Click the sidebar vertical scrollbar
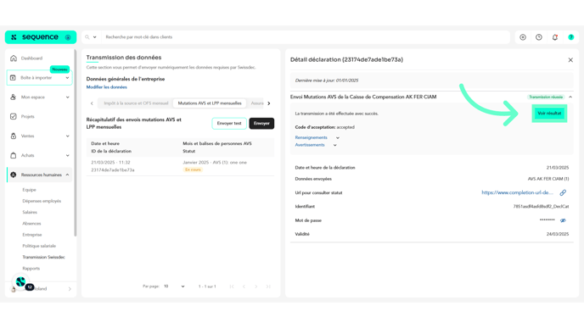This screenshot has height=328, width=584. (76, 143)
